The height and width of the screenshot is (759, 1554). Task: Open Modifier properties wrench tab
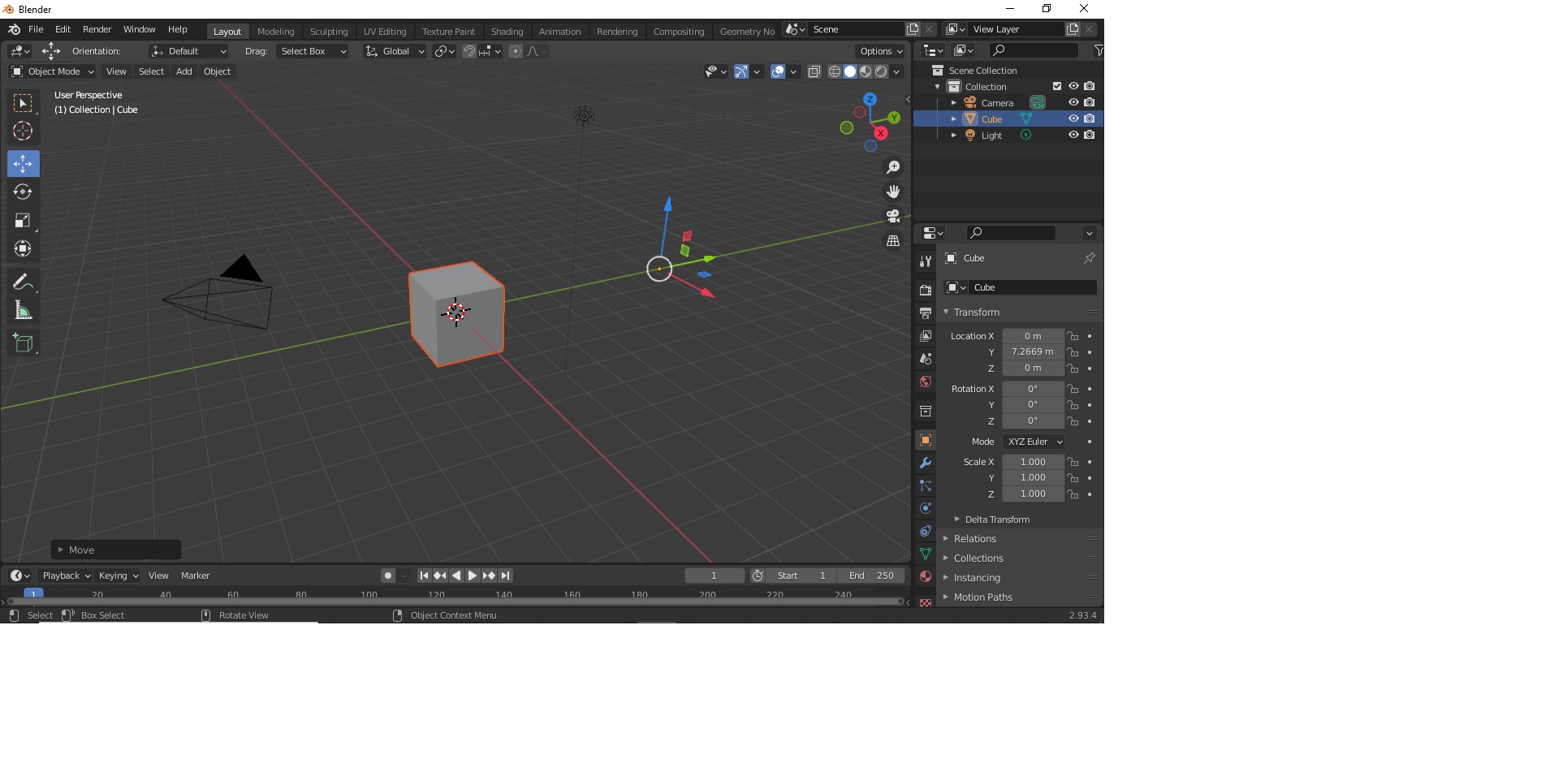(925, 463)
